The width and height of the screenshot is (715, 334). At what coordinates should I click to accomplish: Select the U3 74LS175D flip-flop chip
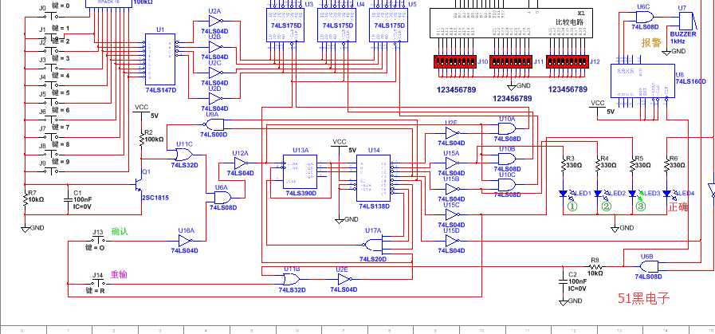coord(285,25)
